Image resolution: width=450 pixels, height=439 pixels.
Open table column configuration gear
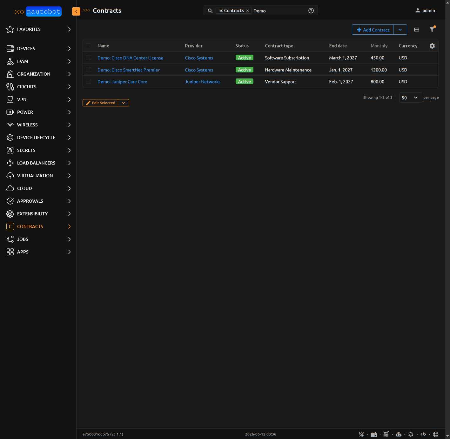[432, 46]
